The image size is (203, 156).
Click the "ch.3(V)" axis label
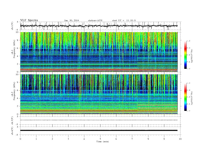click(x=12, y=121)
